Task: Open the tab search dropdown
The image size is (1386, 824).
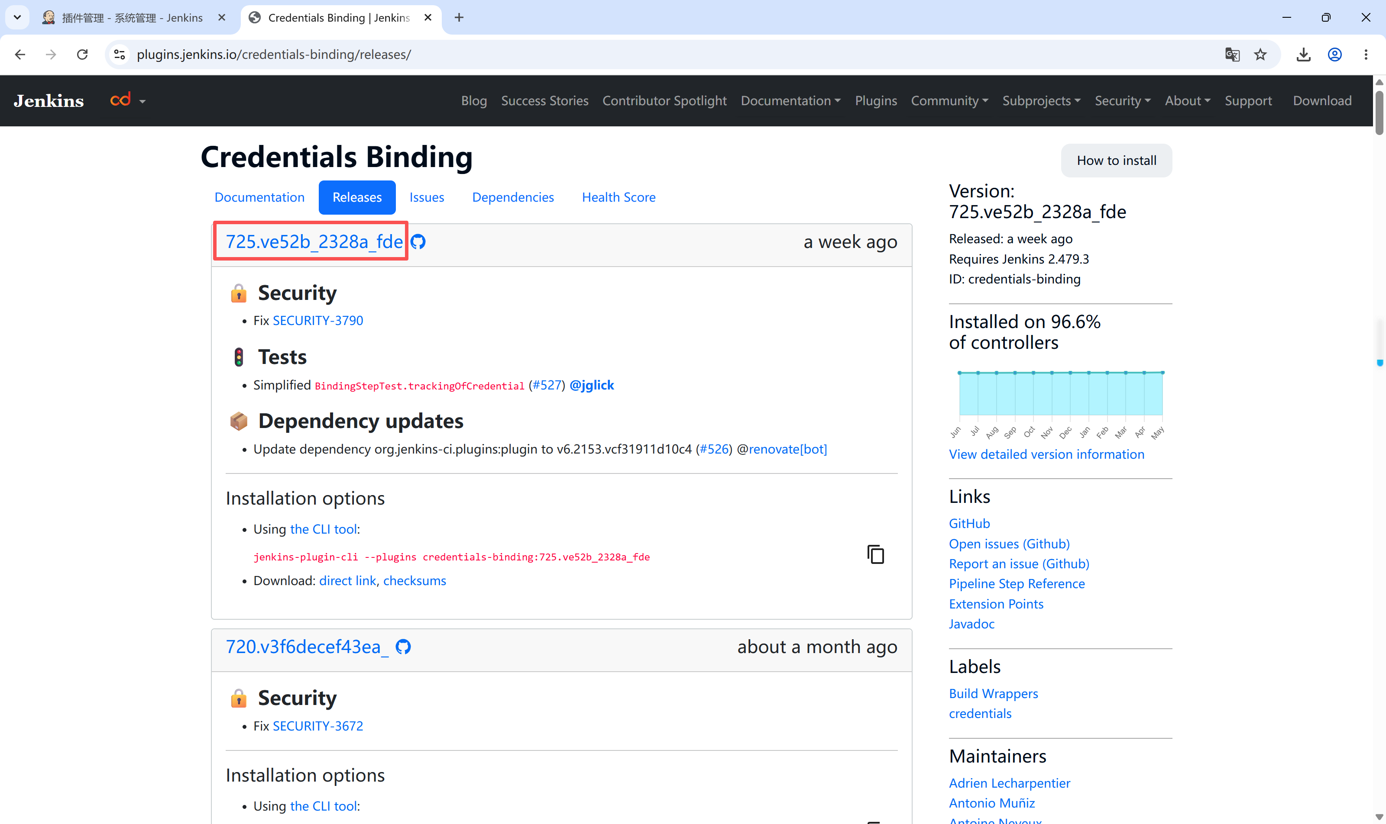Action: click(x=17, y=17)
